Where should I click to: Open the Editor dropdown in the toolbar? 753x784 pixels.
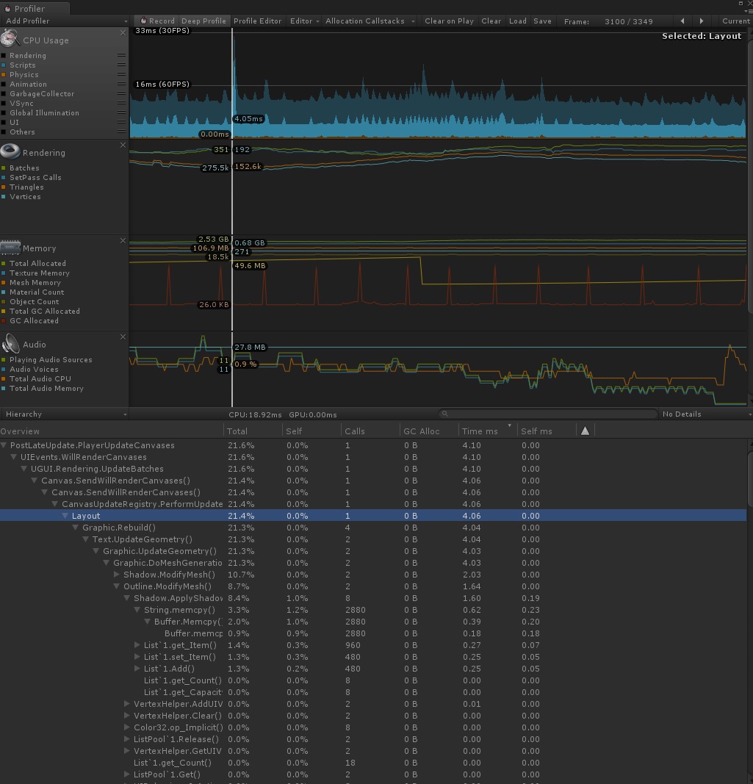pyautogui.click(x=303, y=21)
